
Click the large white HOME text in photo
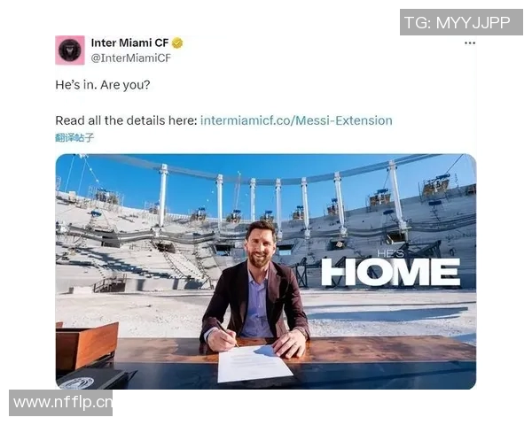pos(390,272)
